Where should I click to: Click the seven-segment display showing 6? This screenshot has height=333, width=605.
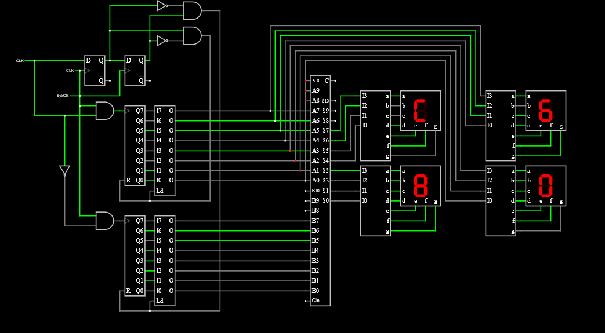(545, 111)
